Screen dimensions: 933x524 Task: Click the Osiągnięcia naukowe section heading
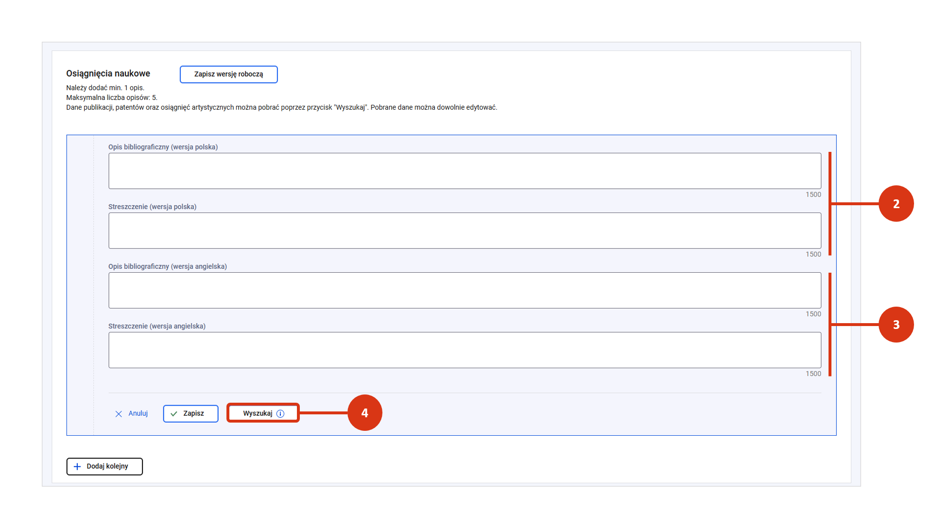108,74
